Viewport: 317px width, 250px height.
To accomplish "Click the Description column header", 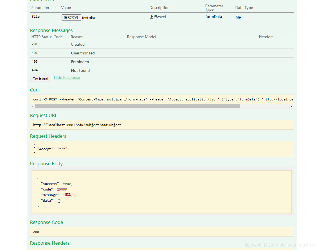I will click(x=159, y=8).
